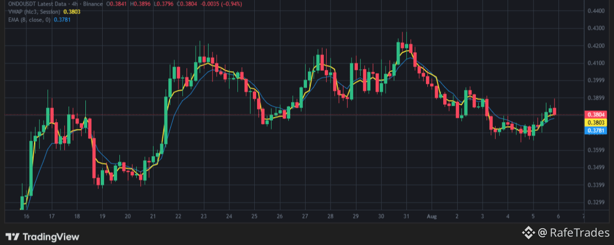Click date label 24 on time axis
The image size is (614, 245).
(229, 216)
